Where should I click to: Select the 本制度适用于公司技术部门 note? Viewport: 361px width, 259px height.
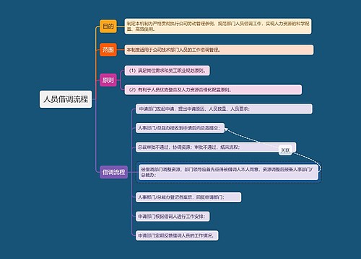point(219,50)
